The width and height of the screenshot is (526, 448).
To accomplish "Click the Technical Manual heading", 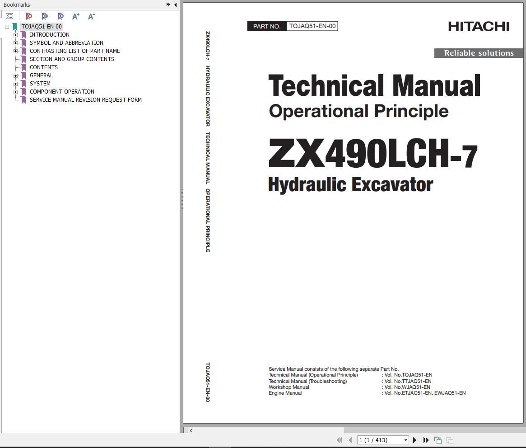I will pyautogui.click(x=374, y=85).
